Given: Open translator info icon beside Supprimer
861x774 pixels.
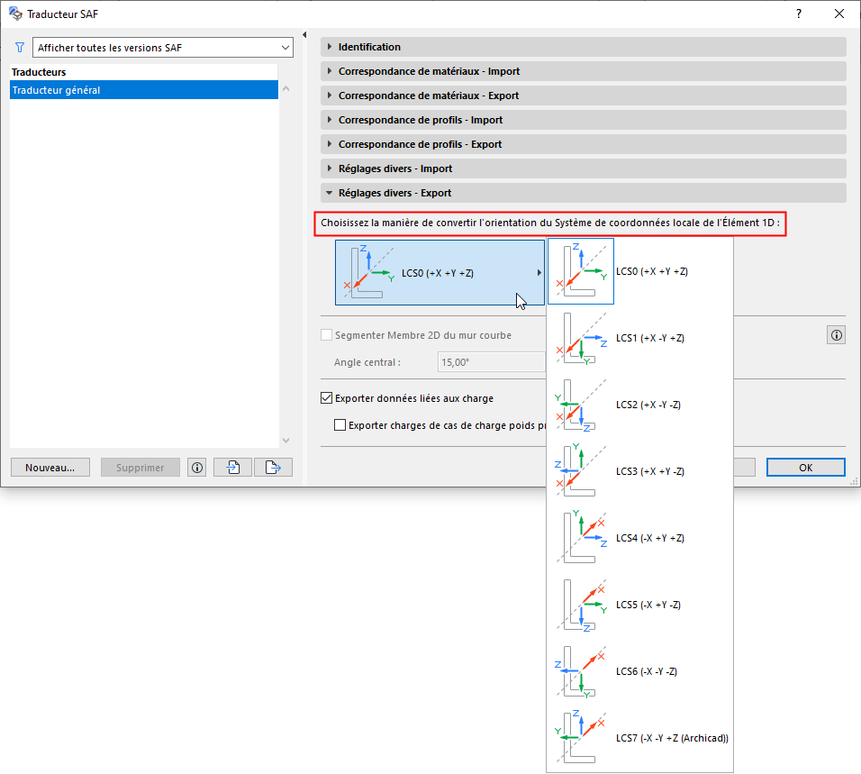Looking at the screenshot, I should click(x=197, y=468).
